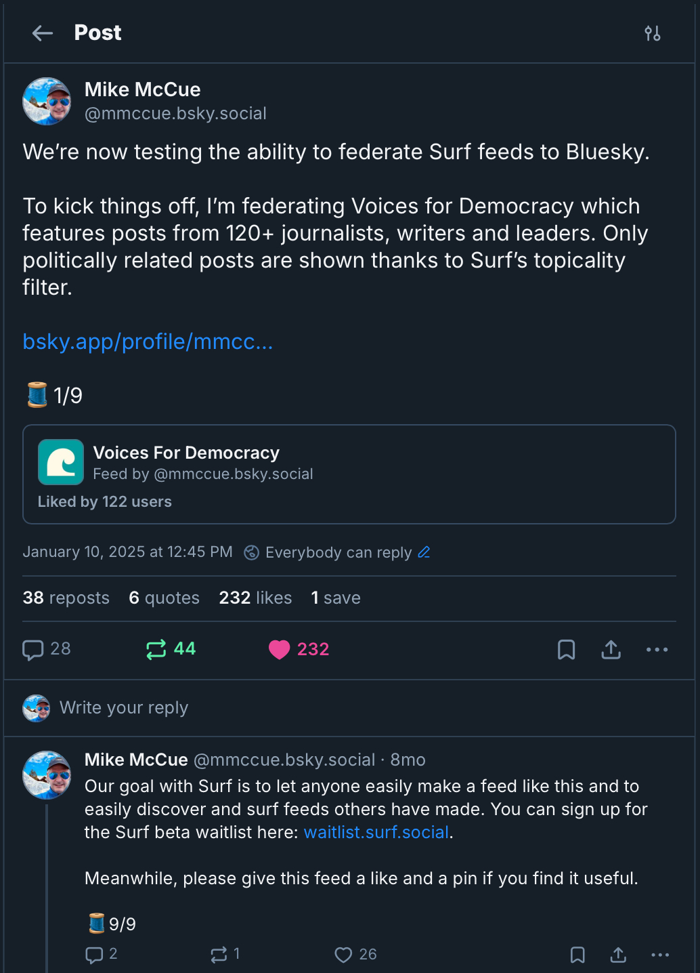700x973 pixels.
Task: Click the "Write your reply" field
Action: click(124, 707)
